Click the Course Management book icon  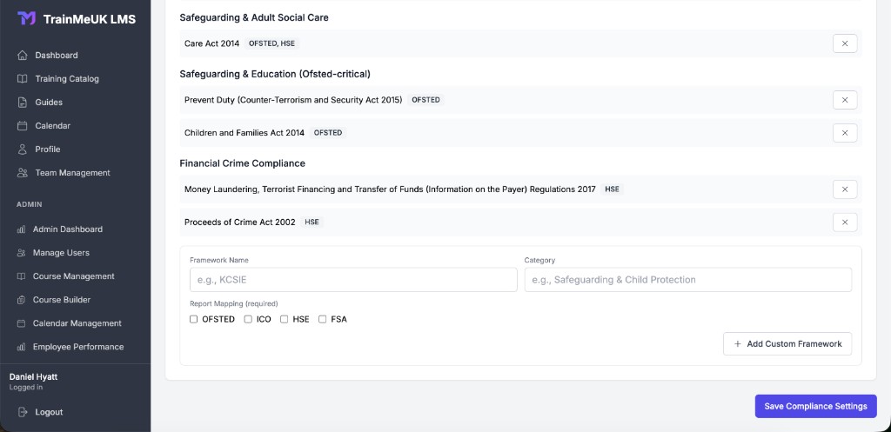21,276
